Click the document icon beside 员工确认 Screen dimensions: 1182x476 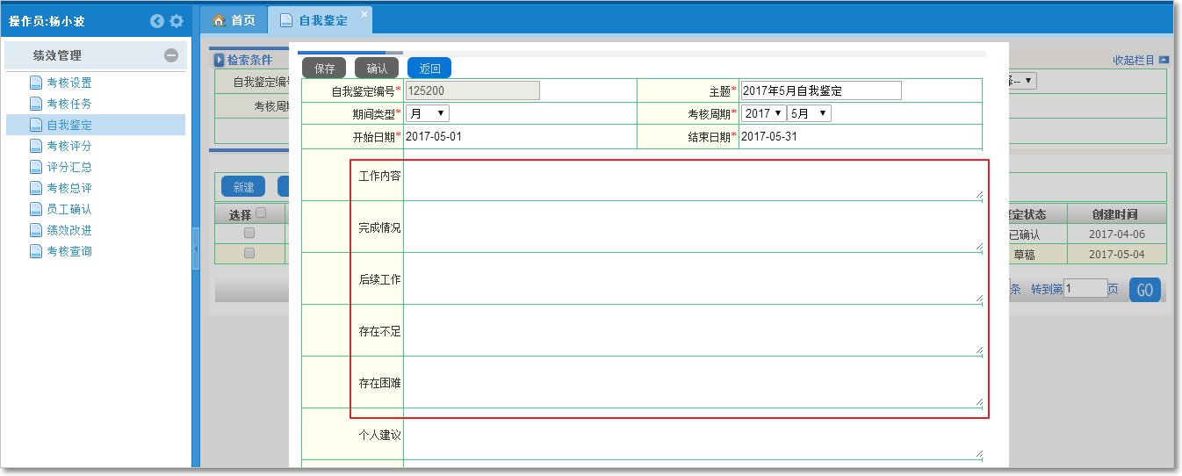[x=36, y=210]
